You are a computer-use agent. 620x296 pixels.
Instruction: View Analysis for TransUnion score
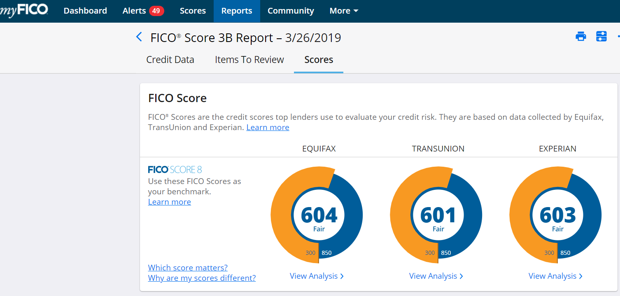[x=436, y=276]
